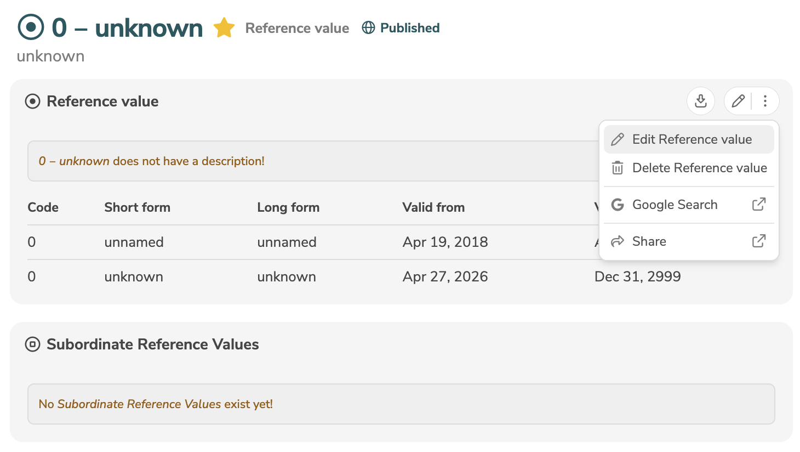Toggle the yellow favorite star
The width and height of the screenshot is (800, 452).
(224, 28)
